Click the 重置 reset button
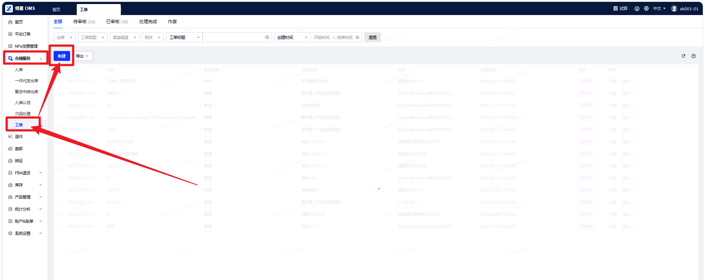705x280 pixels. pyautogui.click(x=373, y=37)
